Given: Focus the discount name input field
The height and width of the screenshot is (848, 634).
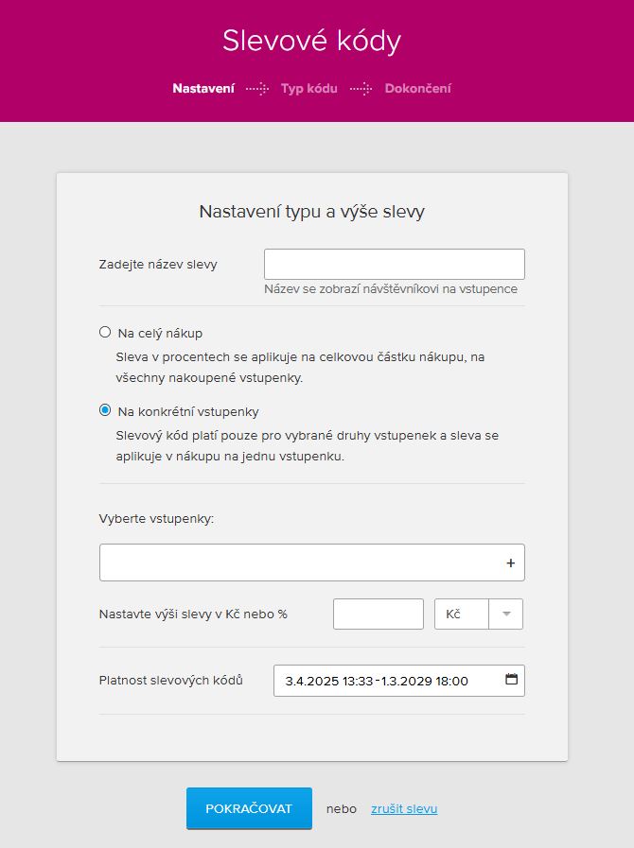Looking at the screenshot, I should [x=394, y=264].
